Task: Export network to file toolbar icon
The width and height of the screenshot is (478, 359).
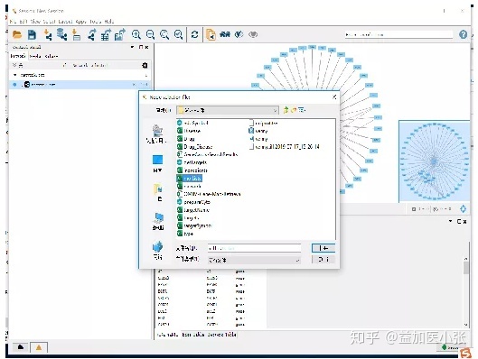Action: click(92, 34)
